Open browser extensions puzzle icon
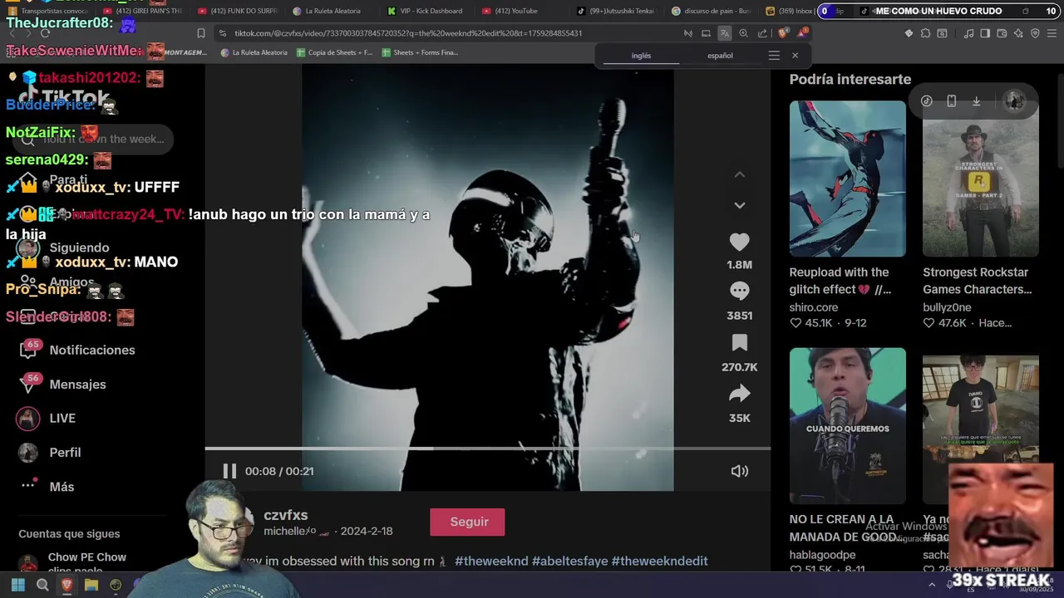 925,33
